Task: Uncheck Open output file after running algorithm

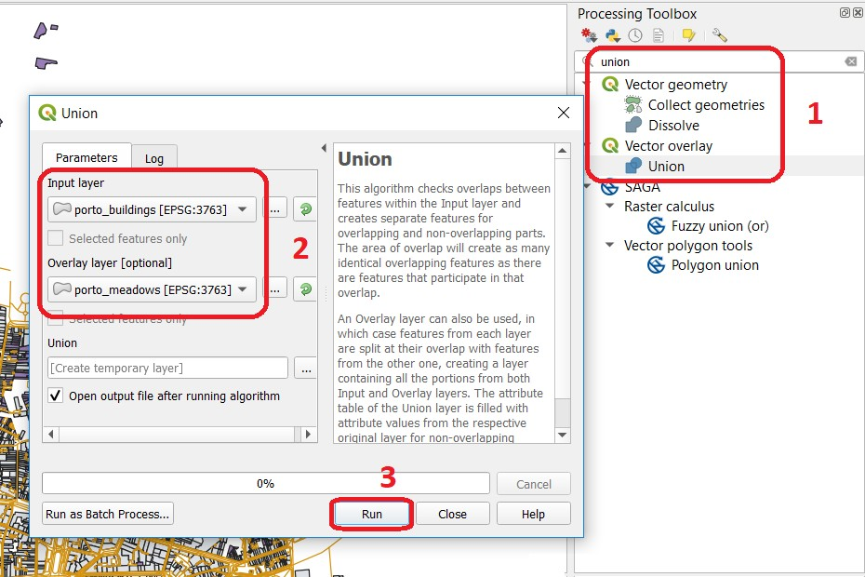Action: (x=55, y=396)
